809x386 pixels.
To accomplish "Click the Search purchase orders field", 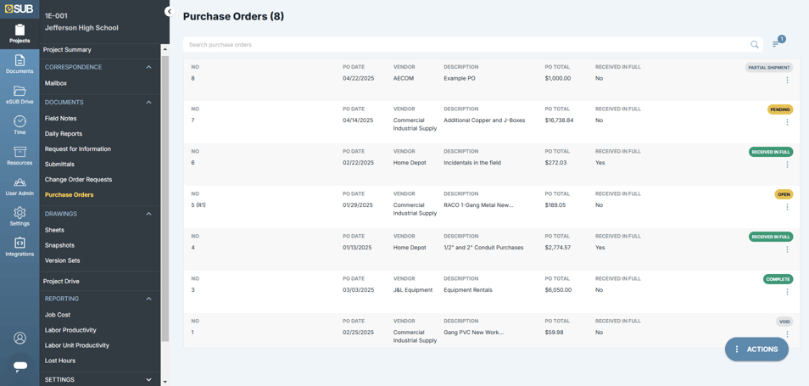I will pos(465,45).
